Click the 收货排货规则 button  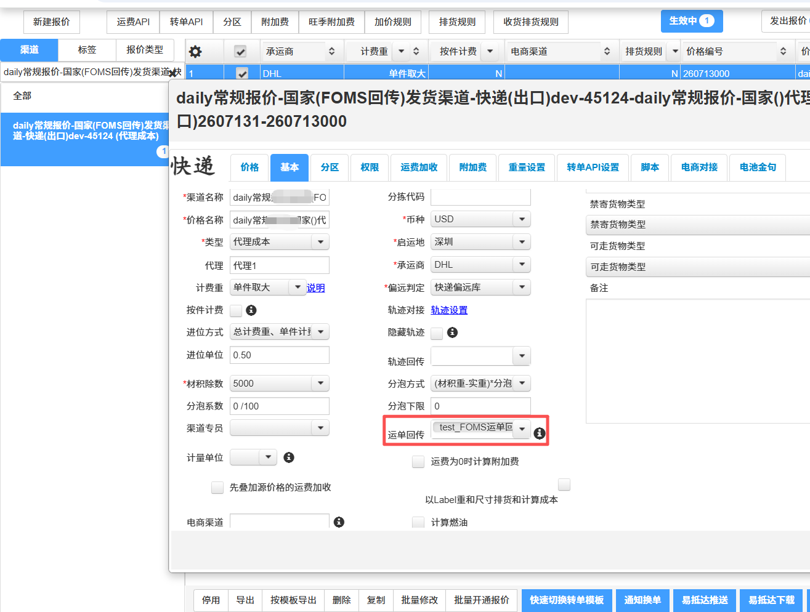pos(531,22)
